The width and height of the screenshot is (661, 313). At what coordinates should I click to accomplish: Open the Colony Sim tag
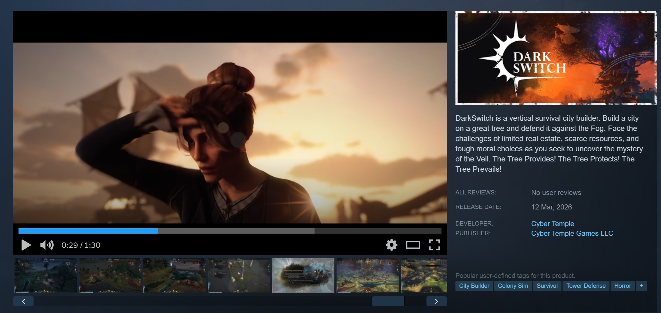(x=513, y=286)
